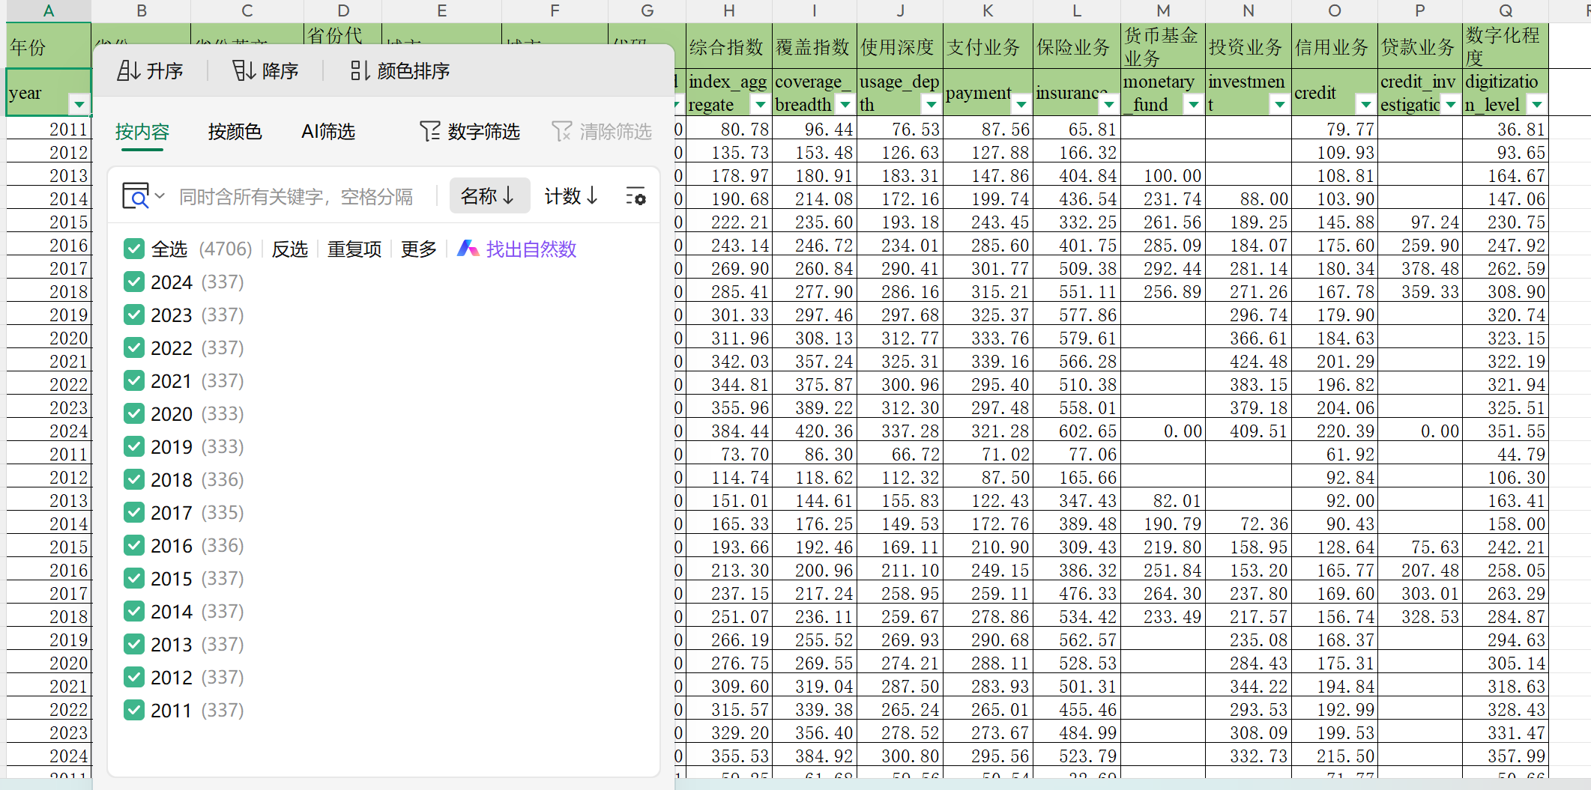Click 反选 to invert selection
The height and width of the screenshot is (790, 1591).
290,249
